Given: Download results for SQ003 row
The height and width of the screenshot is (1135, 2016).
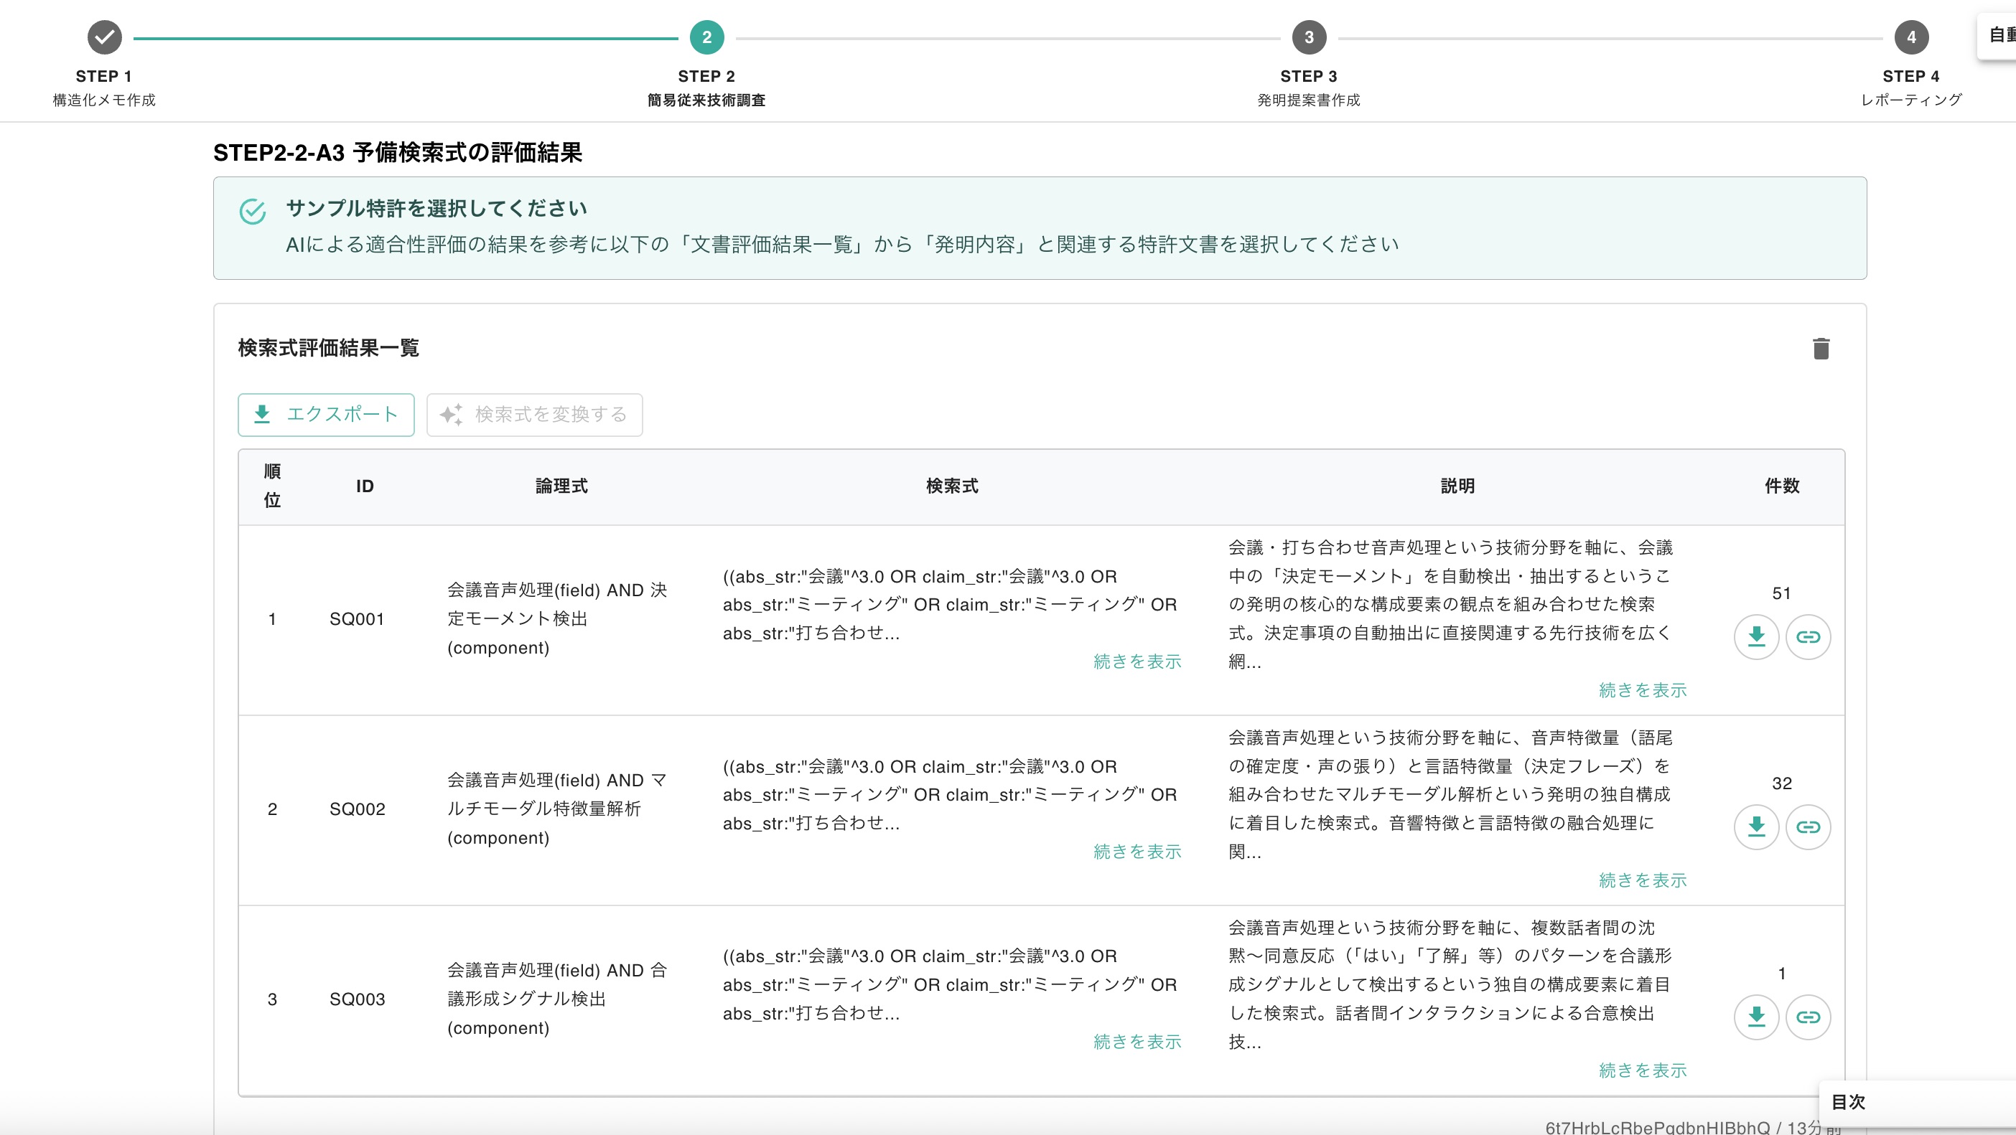Looking at the screenshot, I should click(1756, 1017).
